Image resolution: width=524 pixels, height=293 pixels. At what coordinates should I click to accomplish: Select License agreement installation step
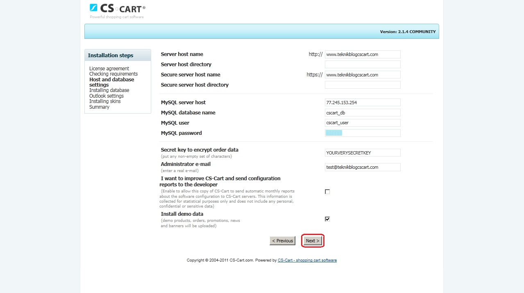[x=109, y=69]
